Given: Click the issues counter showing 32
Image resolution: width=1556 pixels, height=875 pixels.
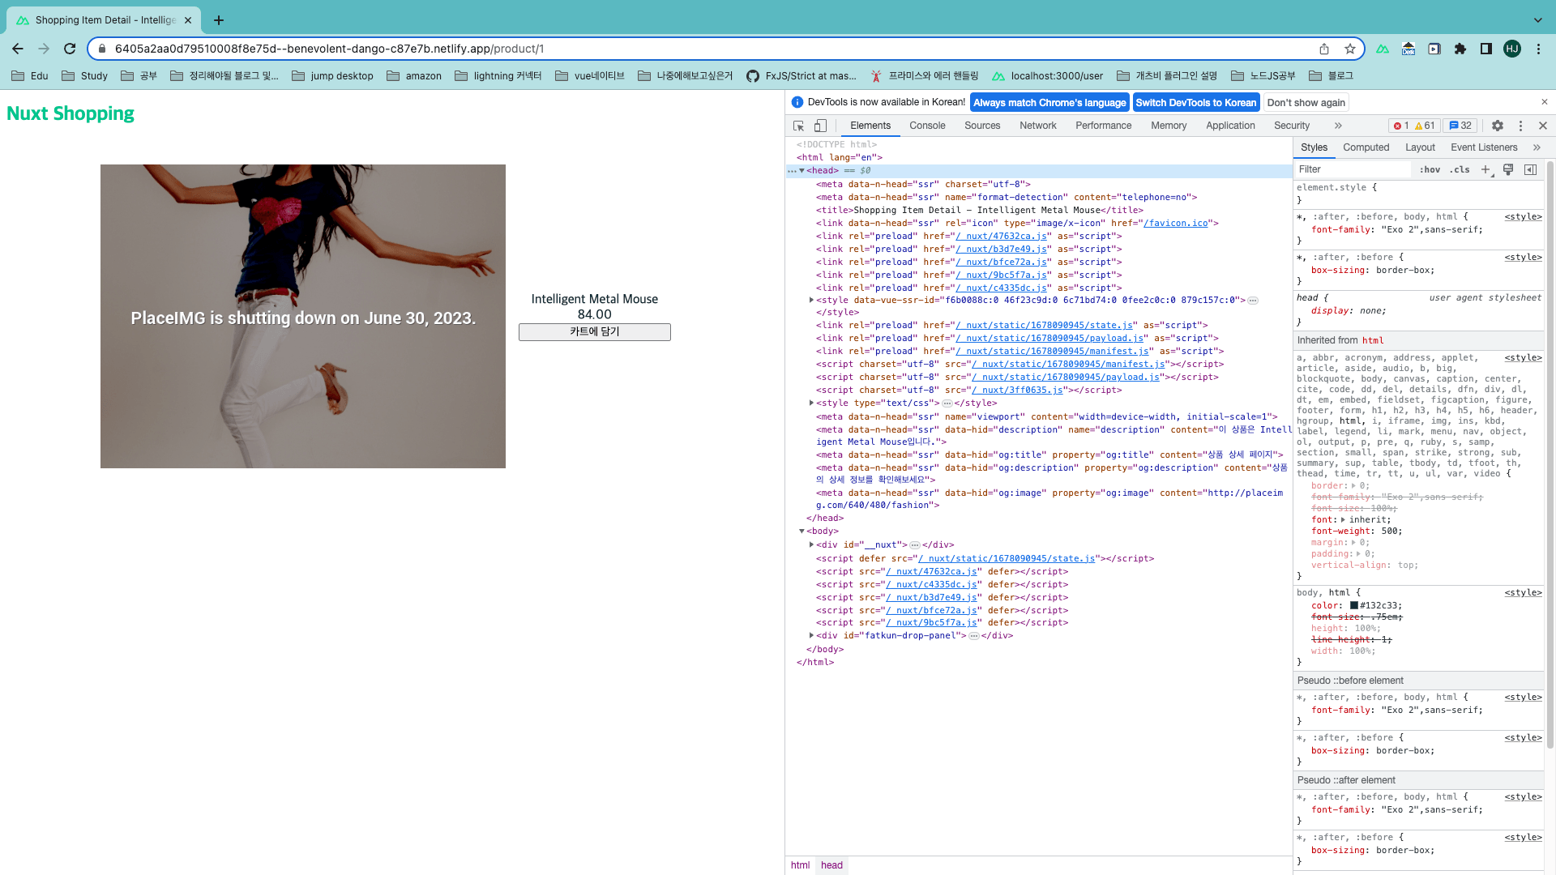Looking at the screenshot, I should [1461, 126].
